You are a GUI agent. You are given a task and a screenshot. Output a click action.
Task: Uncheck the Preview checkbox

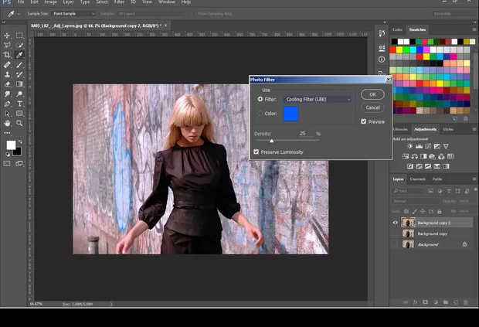pyautogui.click(x=364, y=121)
